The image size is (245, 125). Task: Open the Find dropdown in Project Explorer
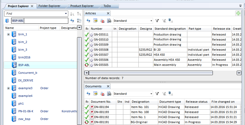point(66,14)
